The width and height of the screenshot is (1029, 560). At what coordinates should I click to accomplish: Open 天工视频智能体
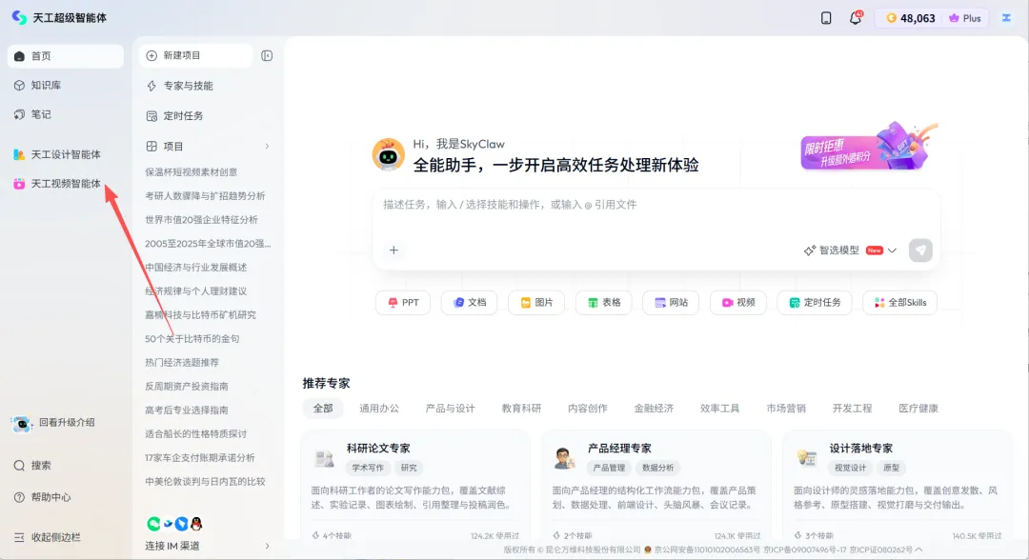click(65, 184)
